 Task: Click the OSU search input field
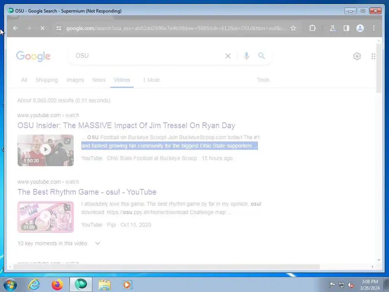[x=148, y=56]
